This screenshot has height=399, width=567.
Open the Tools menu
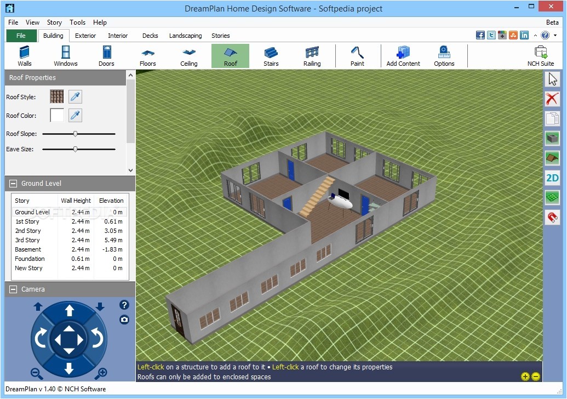pos(77,22)
